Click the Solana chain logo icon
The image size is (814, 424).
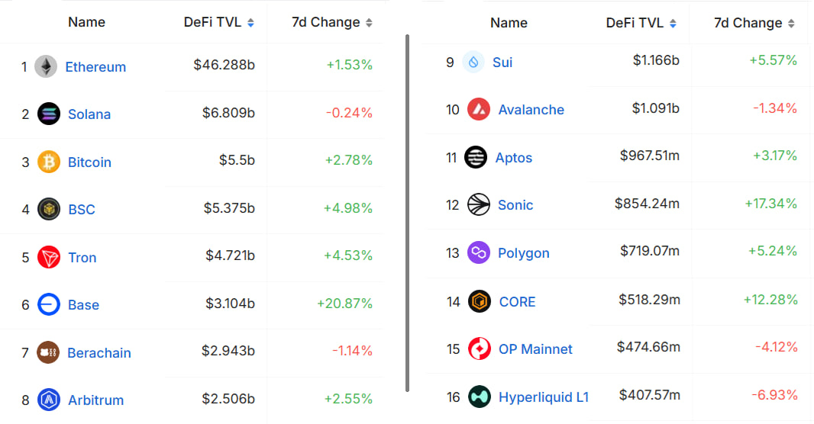click(49, 114)
